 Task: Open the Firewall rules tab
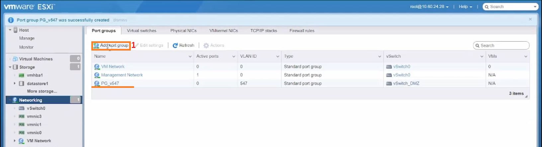302,31
